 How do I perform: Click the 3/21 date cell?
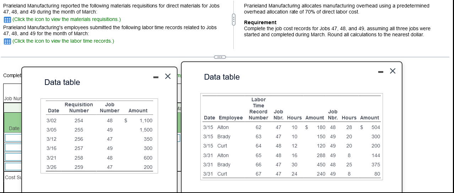[x=52, y=158]
